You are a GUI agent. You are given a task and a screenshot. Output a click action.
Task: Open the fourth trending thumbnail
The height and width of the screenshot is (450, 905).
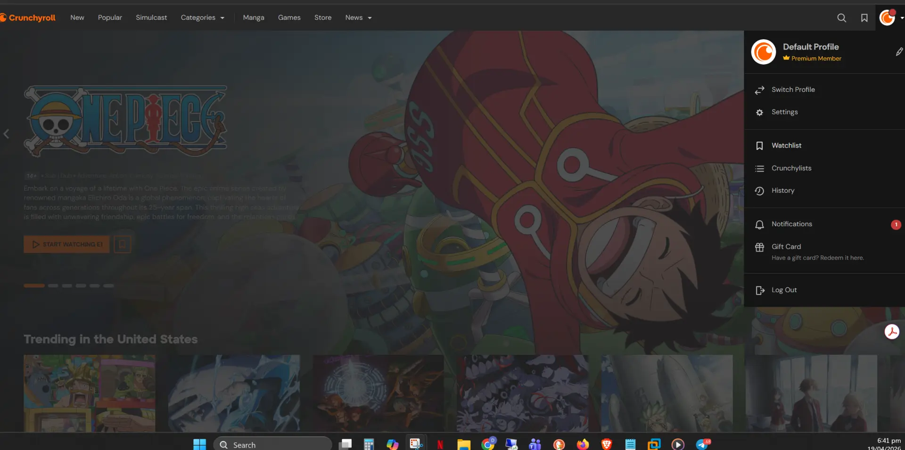point(523,393)
